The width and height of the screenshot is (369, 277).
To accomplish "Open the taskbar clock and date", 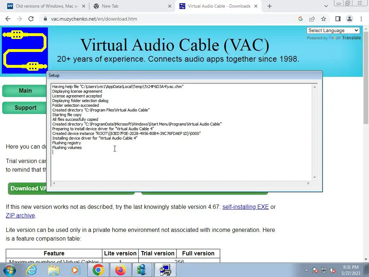I will [351, 270].
